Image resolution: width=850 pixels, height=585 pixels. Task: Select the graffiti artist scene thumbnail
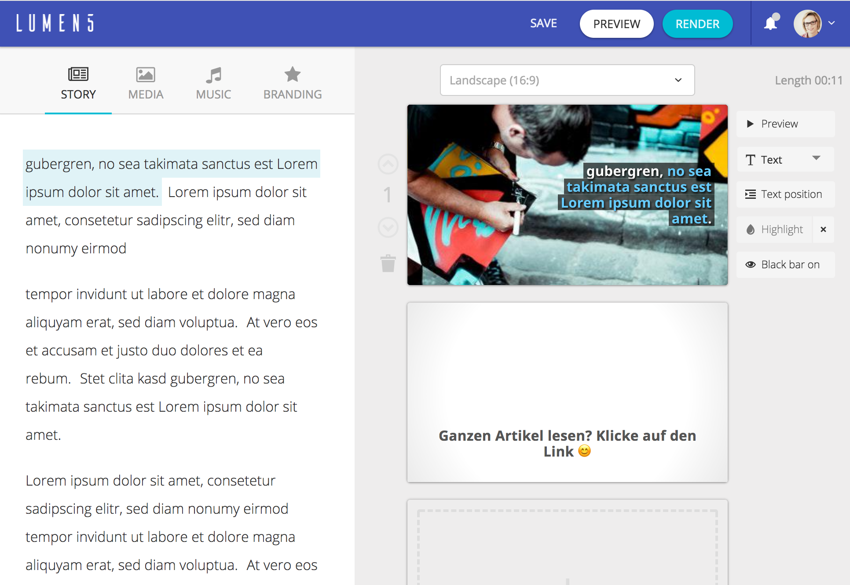tap(567, 195)
